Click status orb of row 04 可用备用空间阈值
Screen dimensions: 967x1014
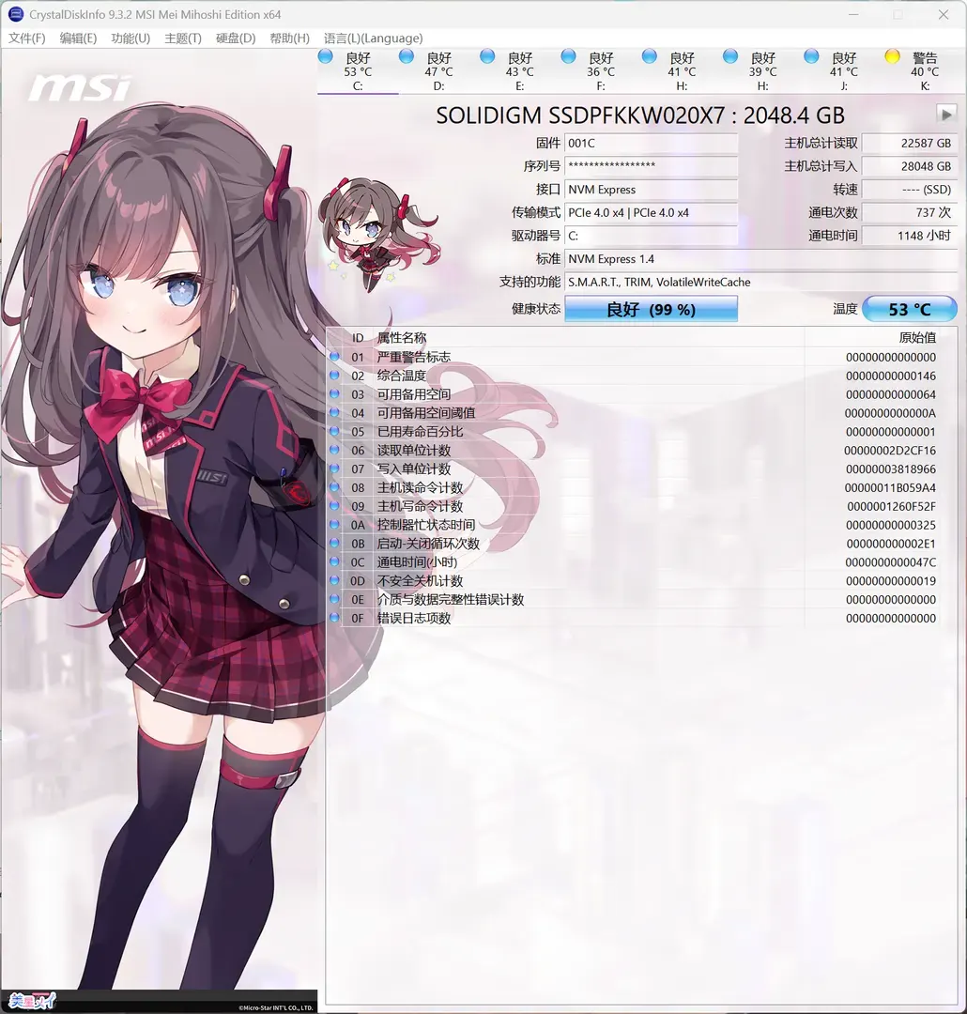click(x=334, y=412)
